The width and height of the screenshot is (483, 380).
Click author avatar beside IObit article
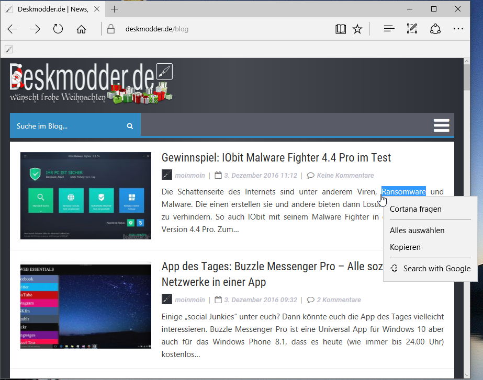coord(167,175)
